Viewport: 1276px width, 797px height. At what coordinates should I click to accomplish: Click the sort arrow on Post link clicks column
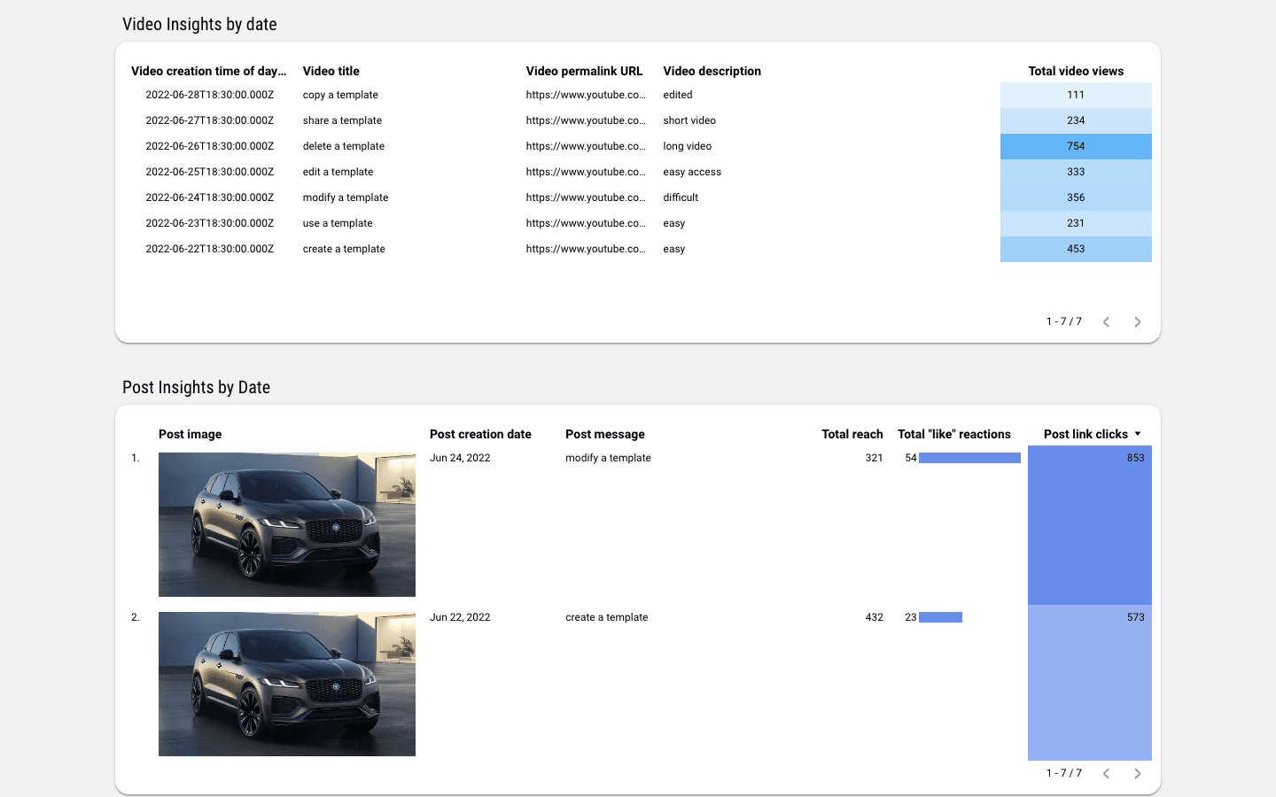pos(1141,434)
